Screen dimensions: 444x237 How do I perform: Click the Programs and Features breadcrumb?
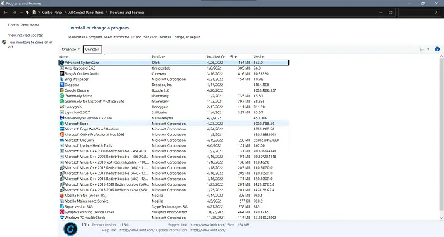pyautogui.click(x=127, y=13)
